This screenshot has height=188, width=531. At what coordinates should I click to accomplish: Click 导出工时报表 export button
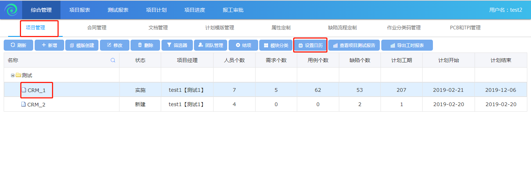407,45
